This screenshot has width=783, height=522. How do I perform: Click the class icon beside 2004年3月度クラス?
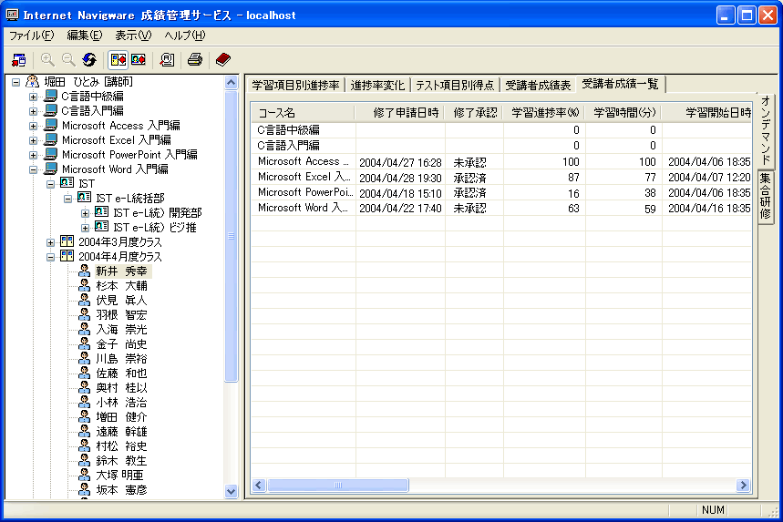pyautogui.click(x=67, y=241)
